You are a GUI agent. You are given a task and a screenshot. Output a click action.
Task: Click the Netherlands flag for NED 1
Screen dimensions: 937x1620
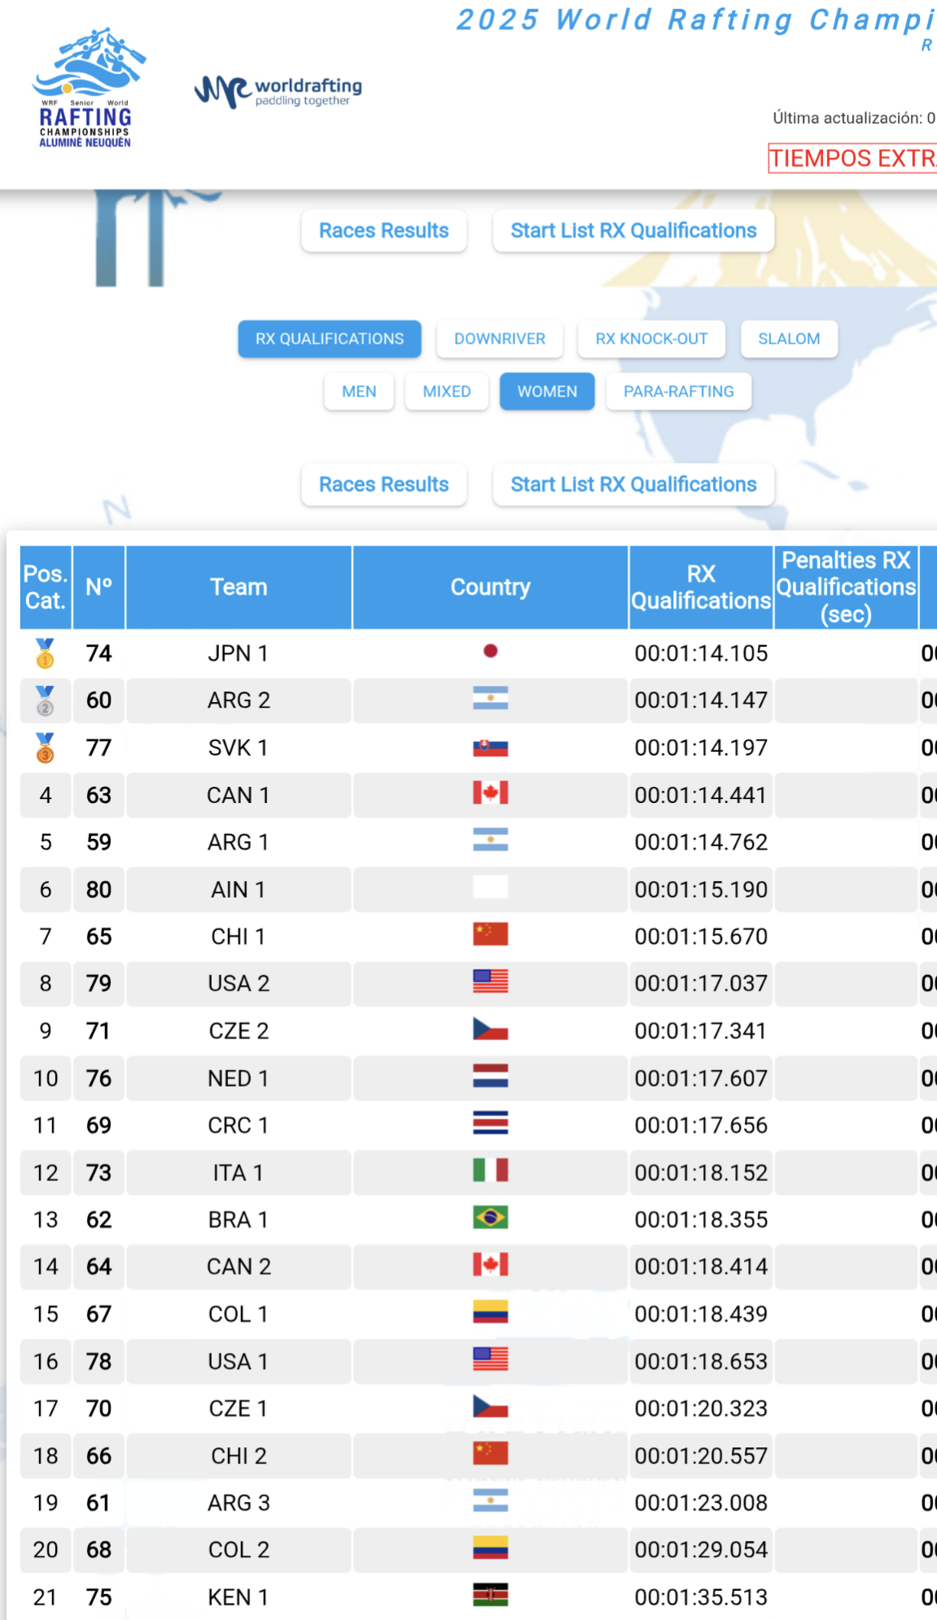click(x=490, y=1077)
